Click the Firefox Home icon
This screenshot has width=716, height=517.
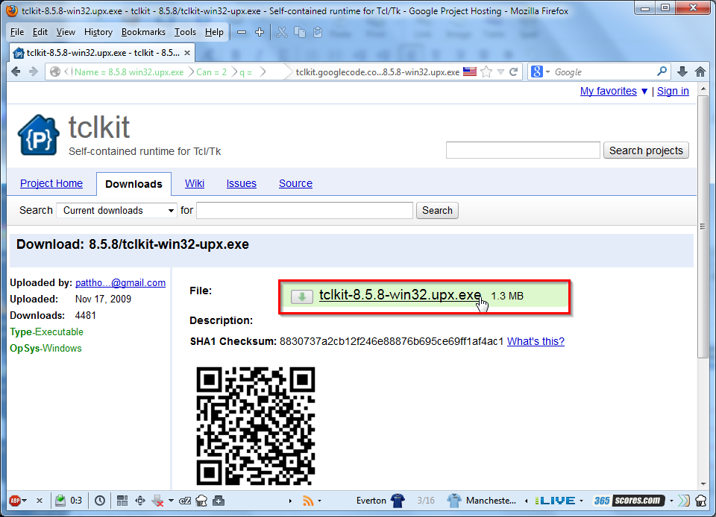(x=700, y=72)
